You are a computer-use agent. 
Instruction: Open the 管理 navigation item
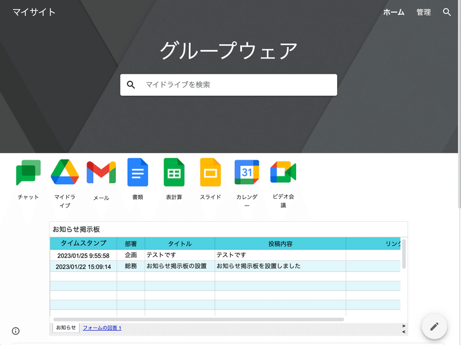tap(424, 12)
